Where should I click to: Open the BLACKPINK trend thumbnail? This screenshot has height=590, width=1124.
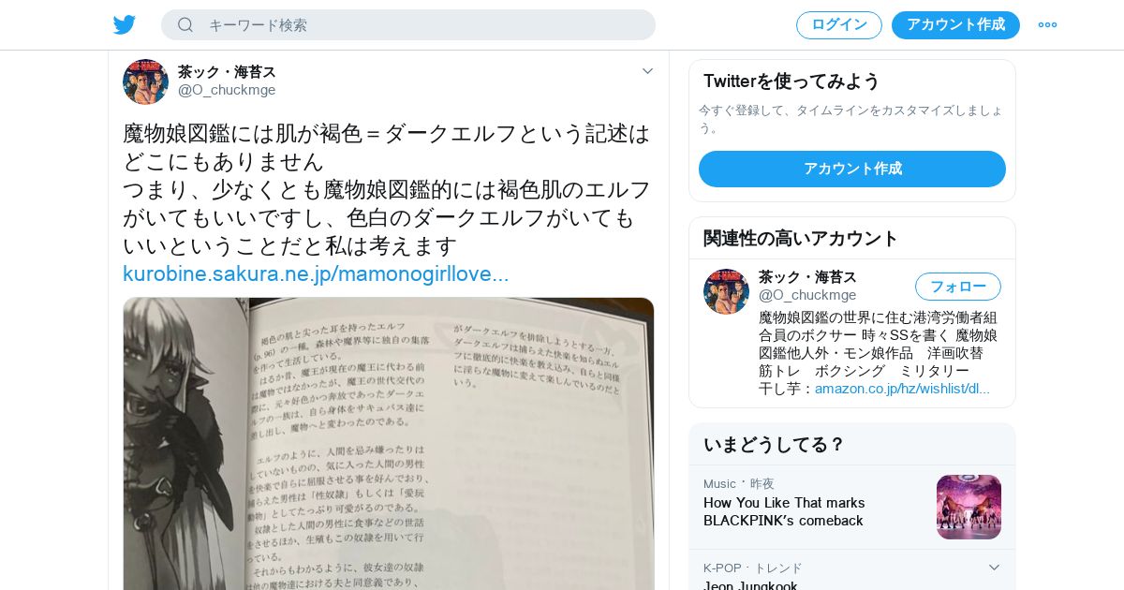pos(969,507)
